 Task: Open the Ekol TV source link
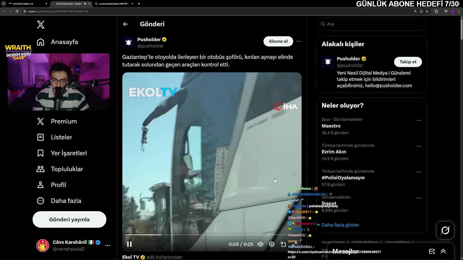coord(131,257)
